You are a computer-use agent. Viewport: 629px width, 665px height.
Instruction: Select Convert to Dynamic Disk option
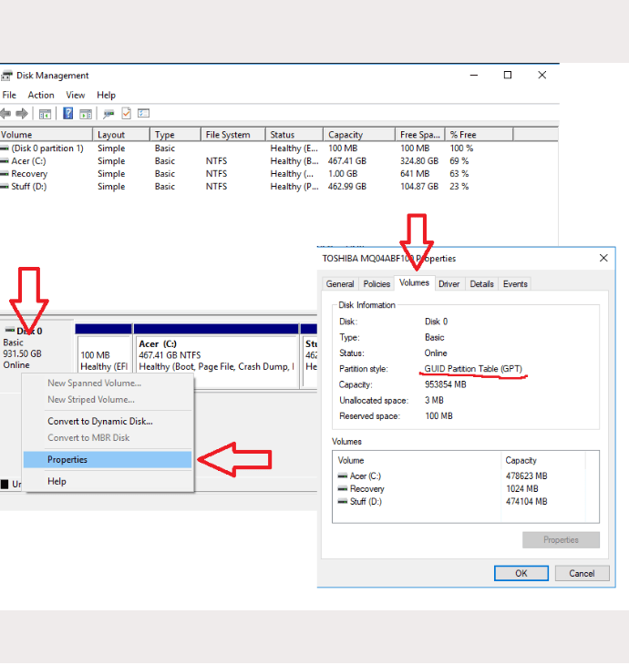(x=108, y=422)
